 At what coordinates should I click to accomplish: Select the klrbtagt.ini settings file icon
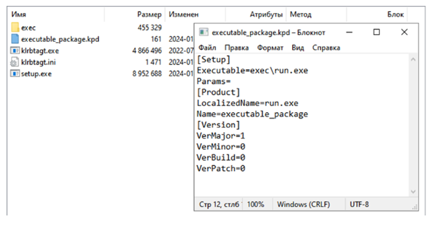15,62
